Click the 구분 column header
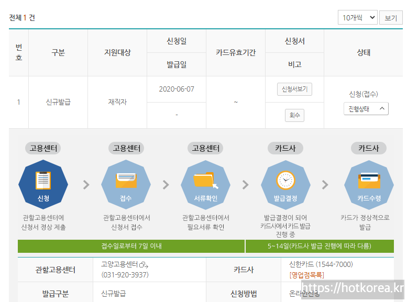 [58, 52]
